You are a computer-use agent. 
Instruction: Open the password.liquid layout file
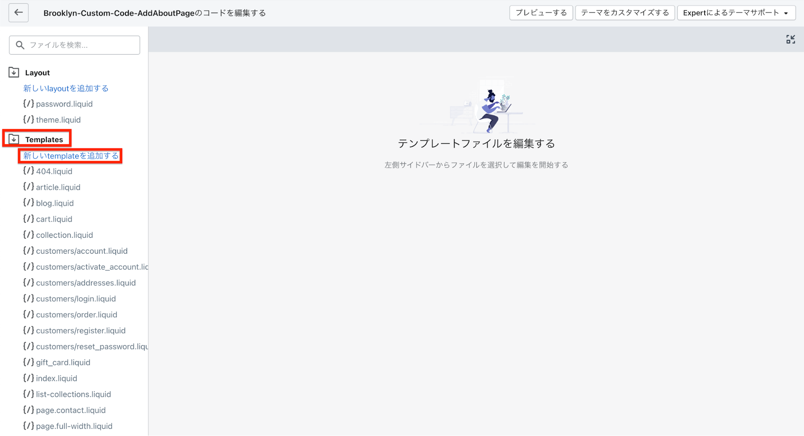pos(64,104)
